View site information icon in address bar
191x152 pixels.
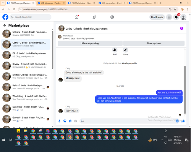(20, 9)
